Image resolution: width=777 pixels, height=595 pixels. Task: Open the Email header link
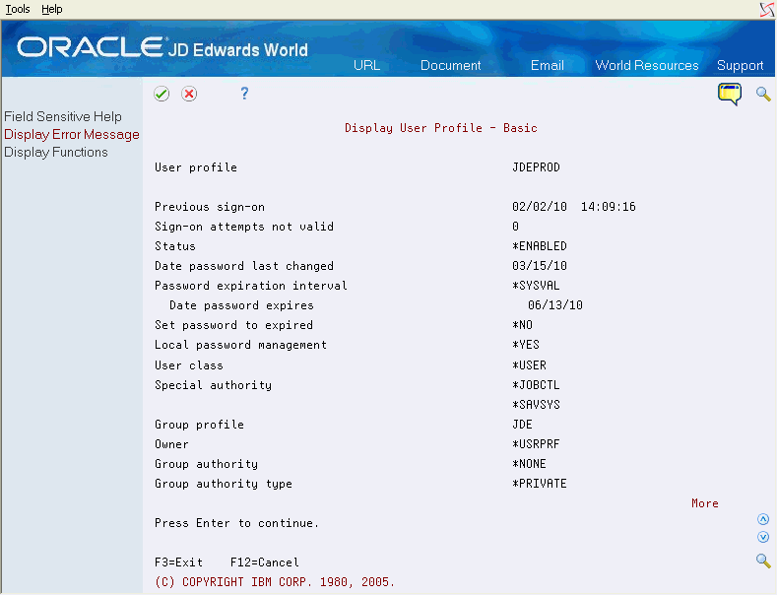(548, 65)
